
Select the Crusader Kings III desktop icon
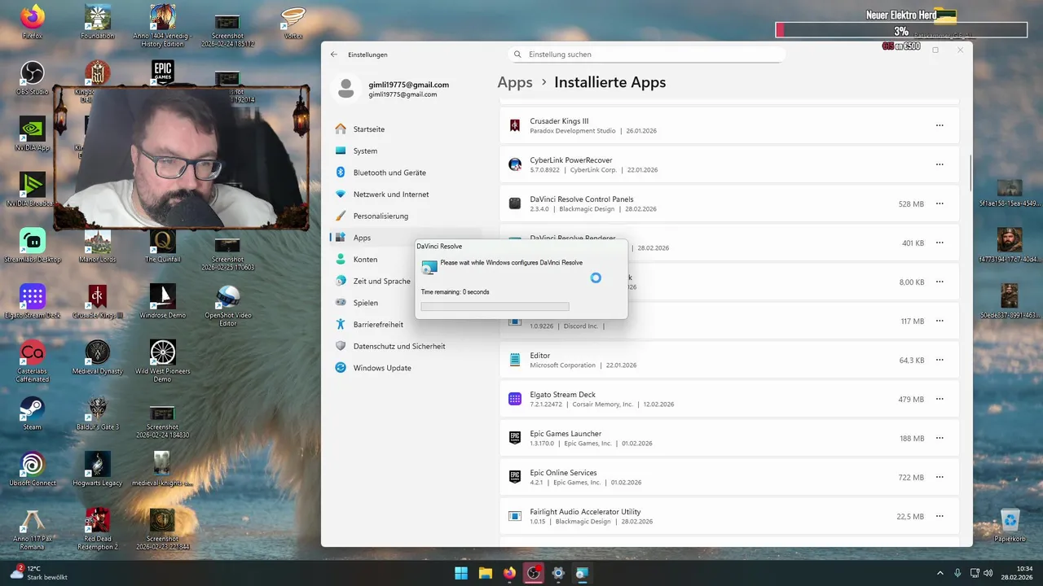tap(98, 300)
